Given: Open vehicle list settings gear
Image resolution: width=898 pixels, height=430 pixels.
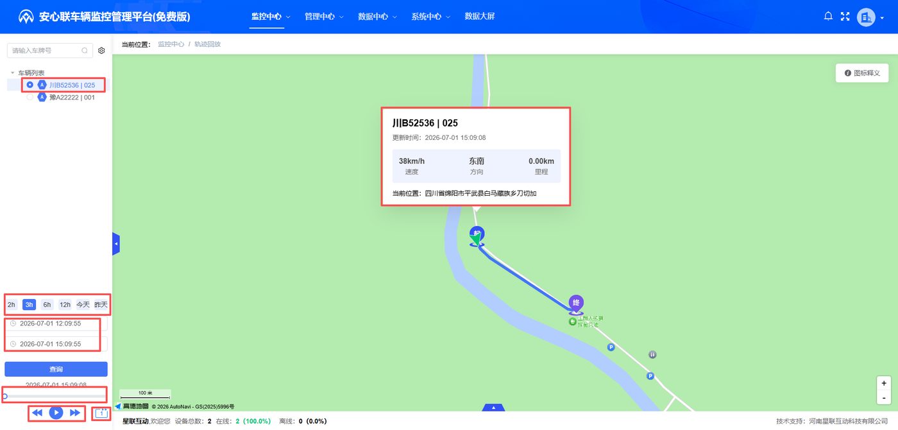Looking at the screenshot, I should (101, 51).
